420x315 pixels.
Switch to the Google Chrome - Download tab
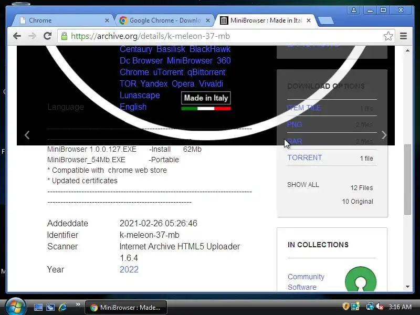165,20
